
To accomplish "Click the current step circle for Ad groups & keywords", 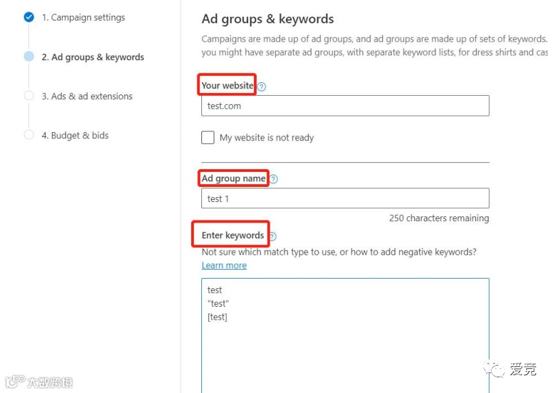I will (29, 57).
